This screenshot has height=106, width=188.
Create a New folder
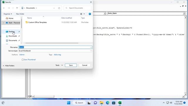(20, 14)
